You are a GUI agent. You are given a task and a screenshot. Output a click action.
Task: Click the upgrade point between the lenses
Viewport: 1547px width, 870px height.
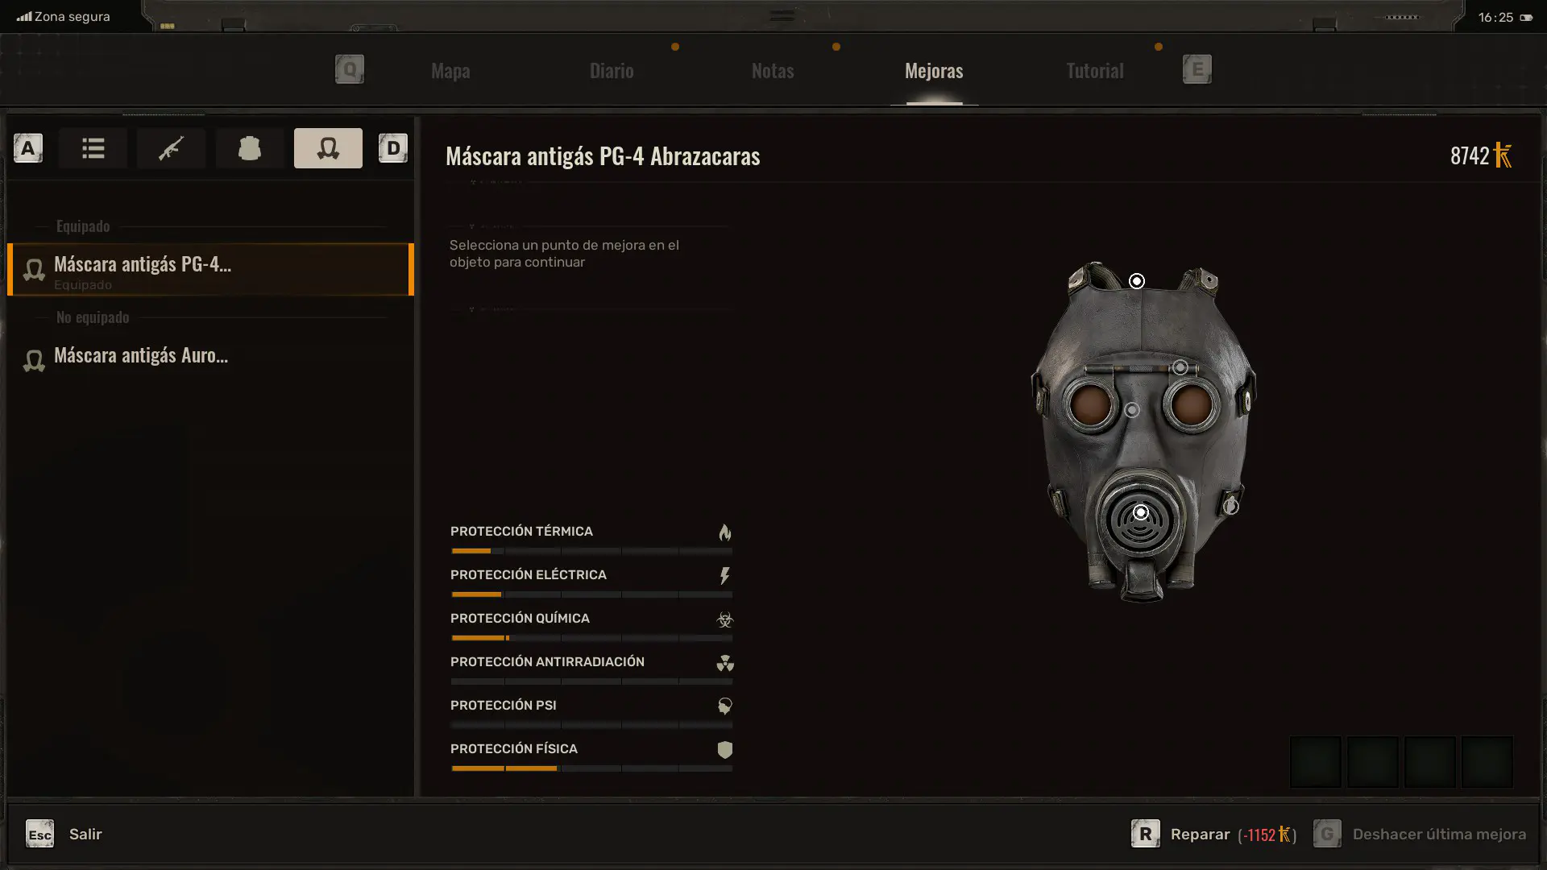tap(1132, 411)
